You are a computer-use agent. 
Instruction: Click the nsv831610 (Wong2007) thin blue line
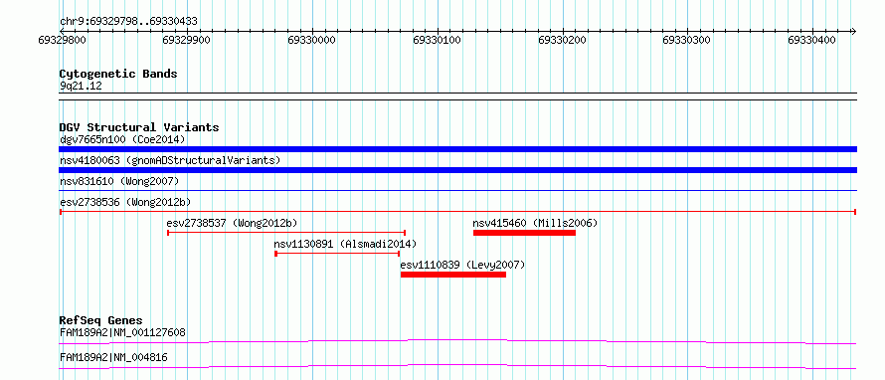(x=457, y=190)
